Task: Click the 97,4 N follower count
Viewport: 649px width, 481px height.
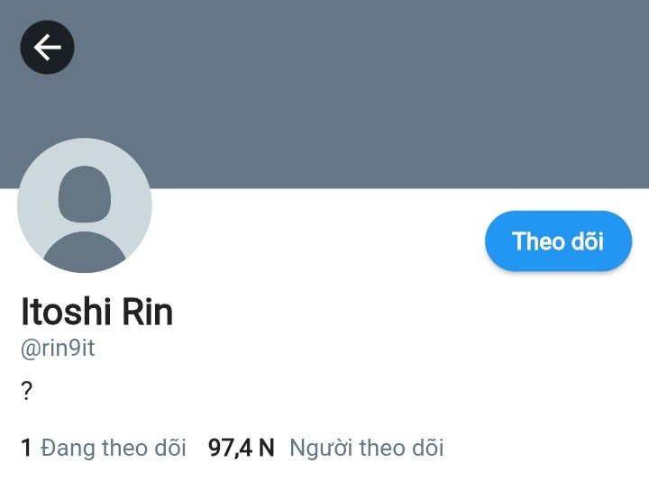Action: click(x=242, y=448)
